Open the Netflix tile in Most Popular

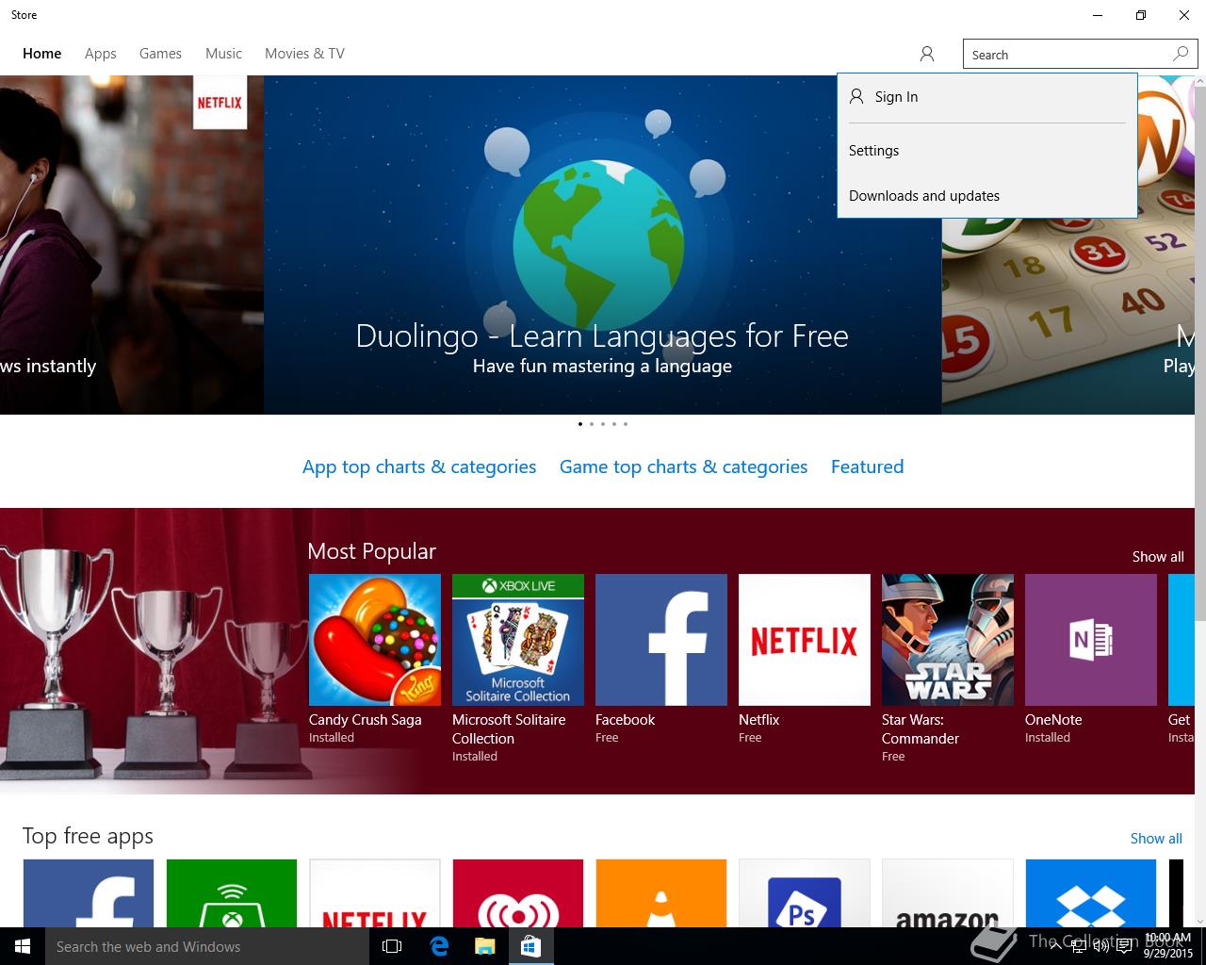pyautogui.click(x=805, y=640)
